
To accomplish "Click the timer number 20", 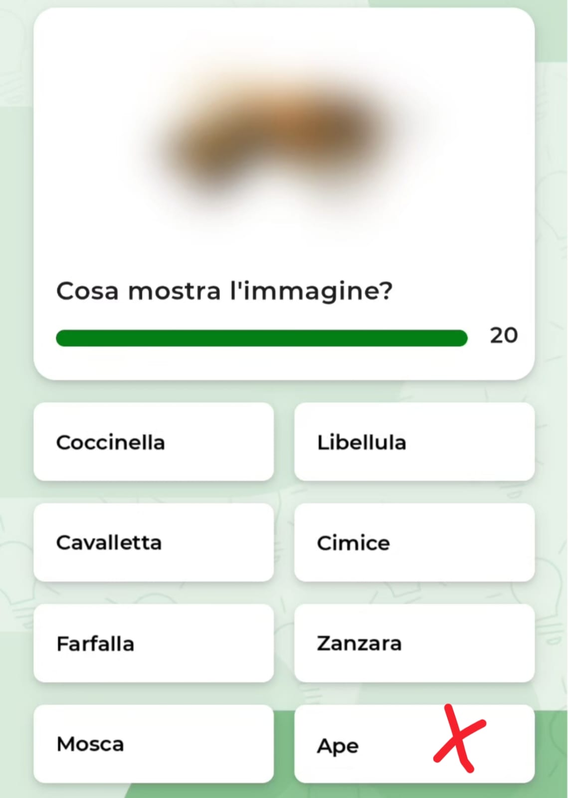I will click(504, 335).
